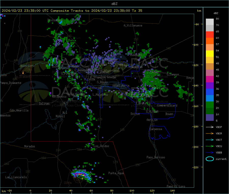Select the 80 dBZ white color swatch
Image resolution: width=229 pixels, height=194 pixels.
[x=210, y=22]
